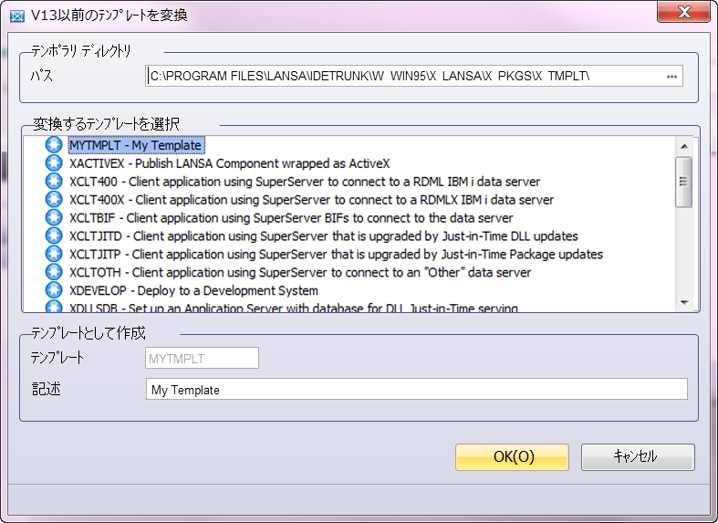Select XCLTBIF SuperServer BIFs entry

(291, 218)
